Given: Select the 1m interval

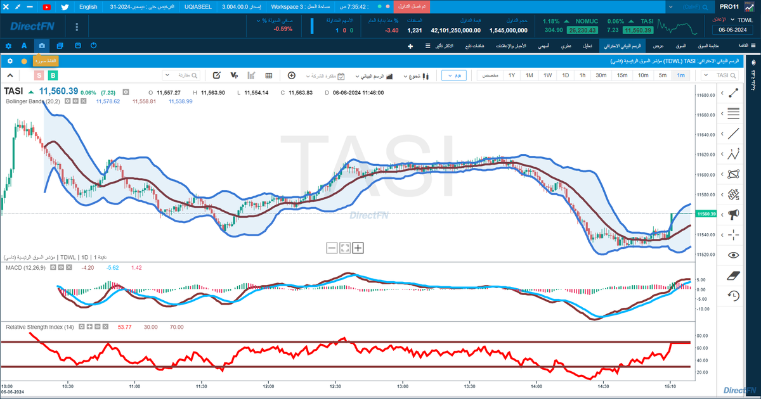Looking at the screenshot, I should point(680,75).
